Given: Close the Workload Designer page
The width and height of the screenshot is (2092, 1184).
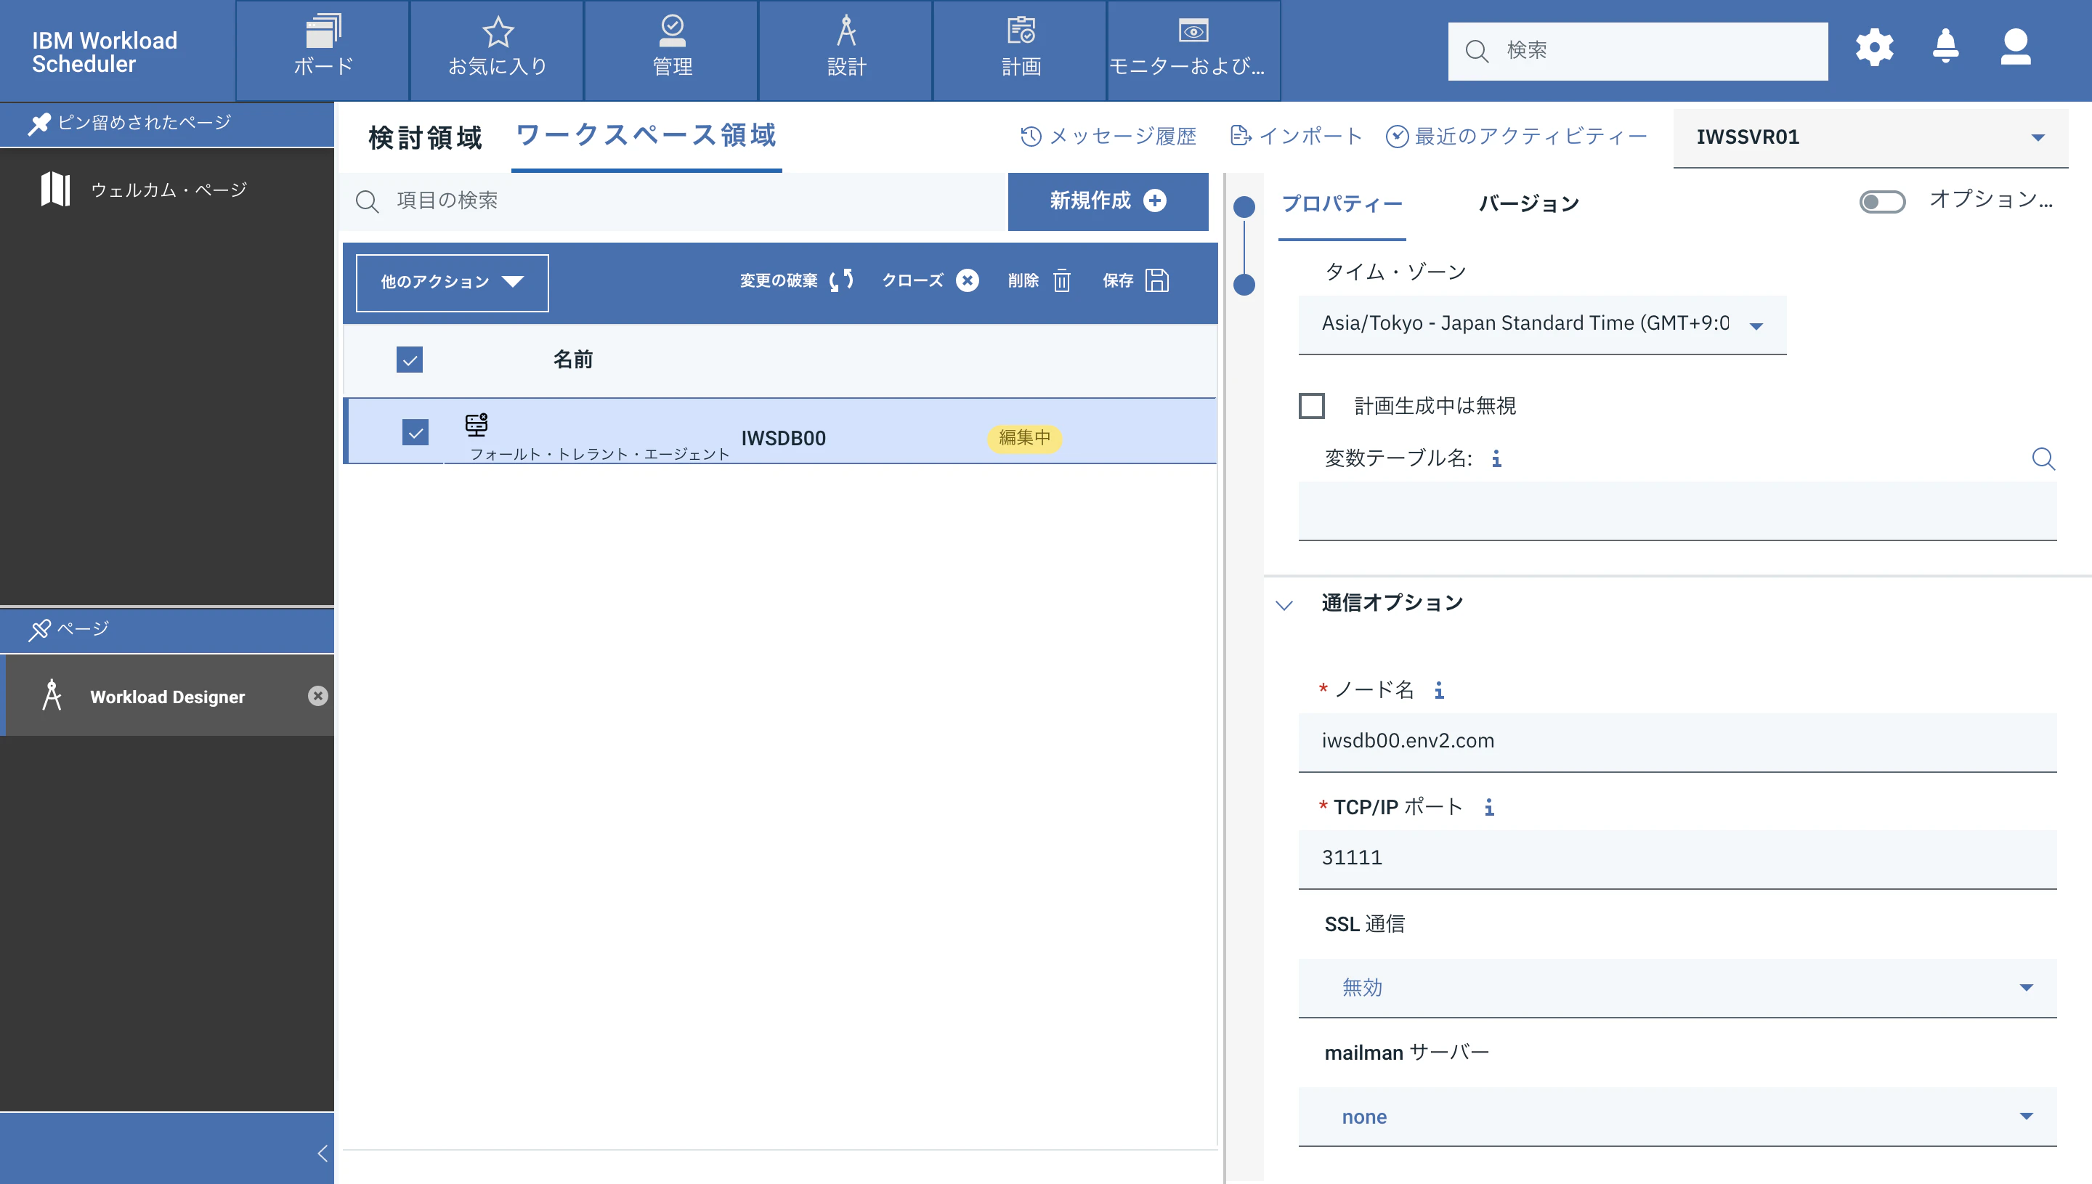Looking at the screenshot, I should 318,696.
